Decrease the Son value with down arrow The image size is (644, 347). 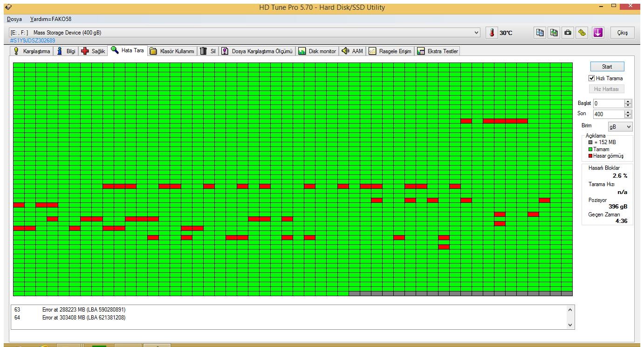628,116
